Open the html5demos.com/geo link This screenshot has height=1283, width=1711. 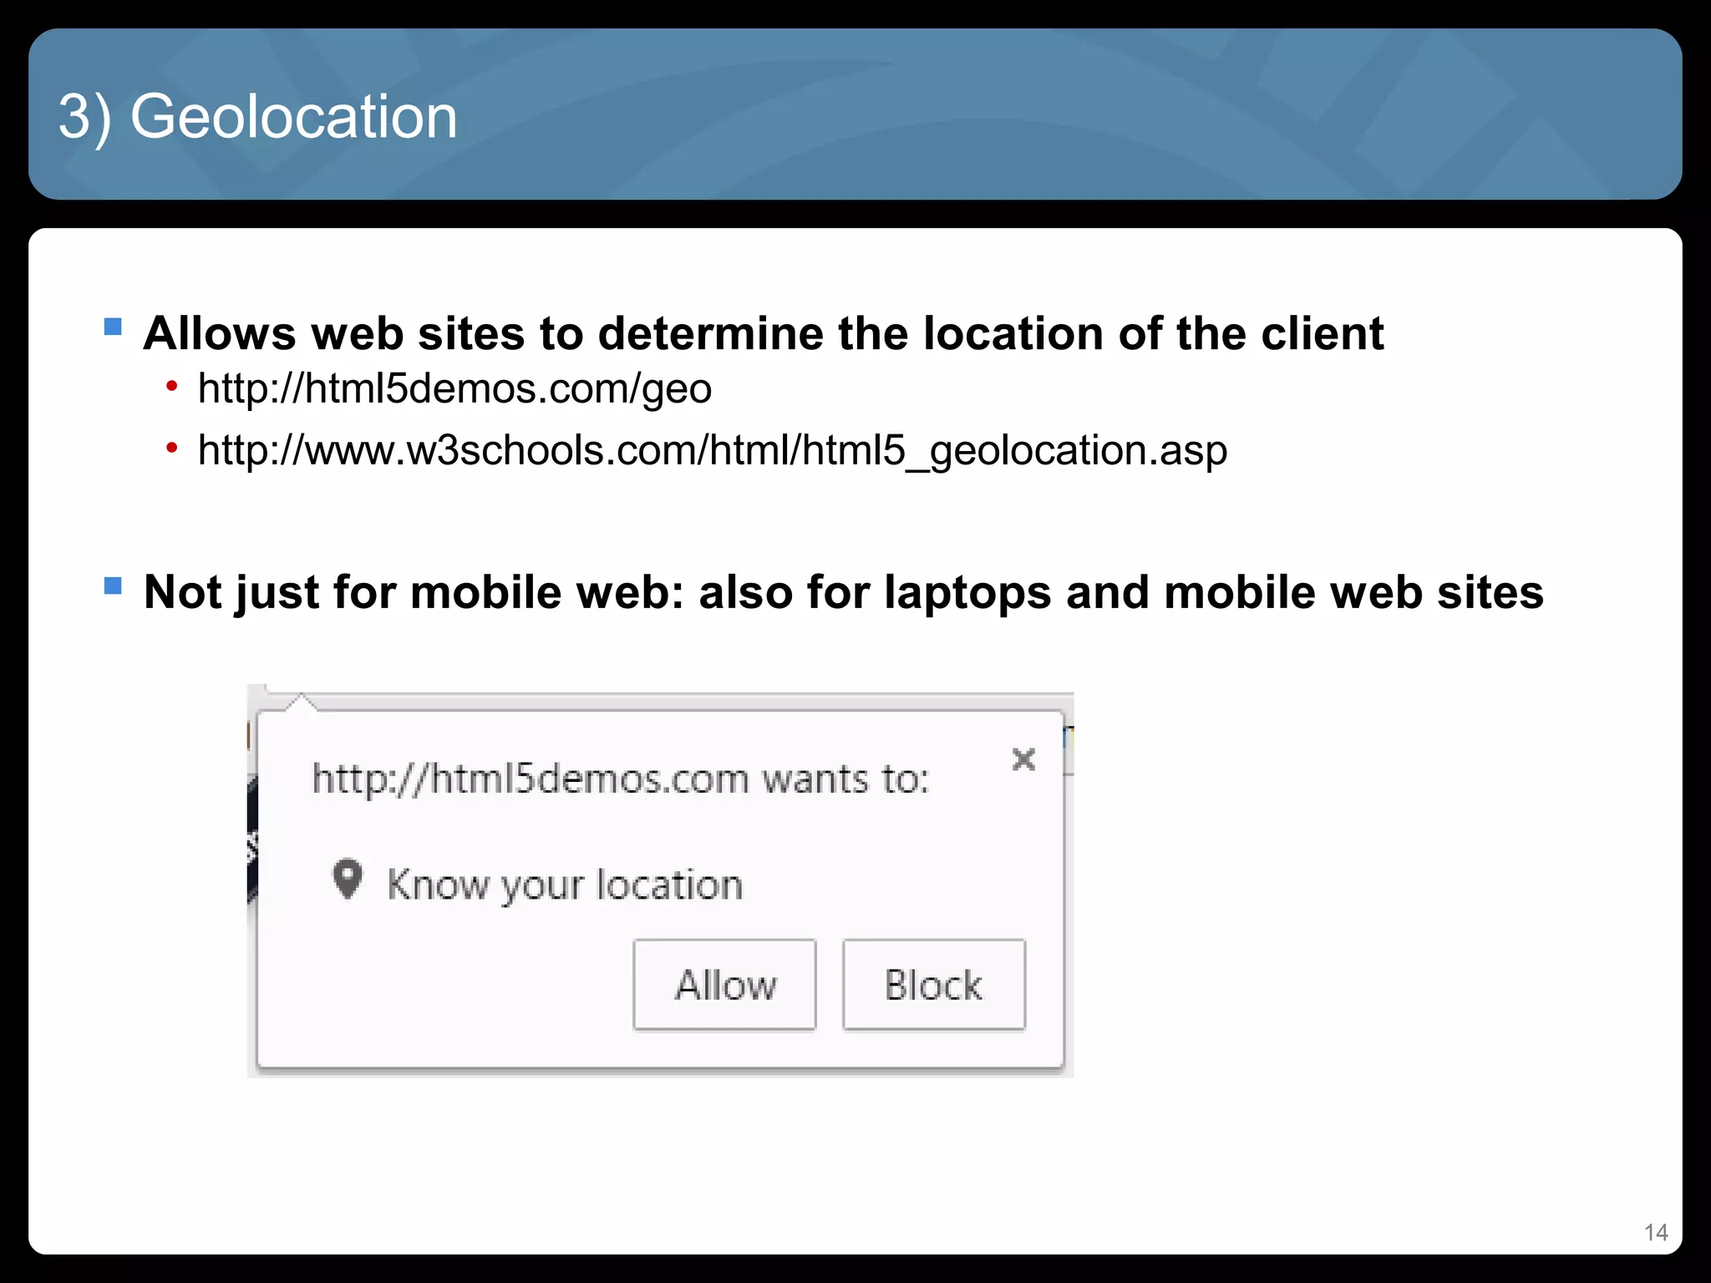(454, 389)
